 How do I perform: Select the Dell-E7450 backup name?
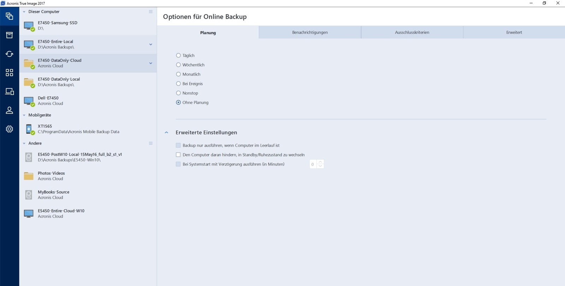(x=48, y=98)
